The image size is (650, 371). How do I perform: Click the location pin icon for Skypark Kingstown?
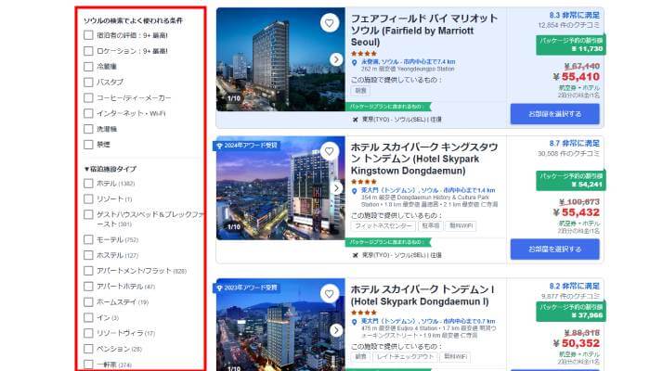click(x=355, y=191)
